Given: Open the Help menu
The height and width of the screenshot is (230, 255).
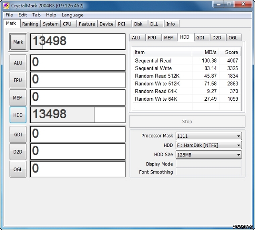Looking at the screenshot, I should [51, 15].
